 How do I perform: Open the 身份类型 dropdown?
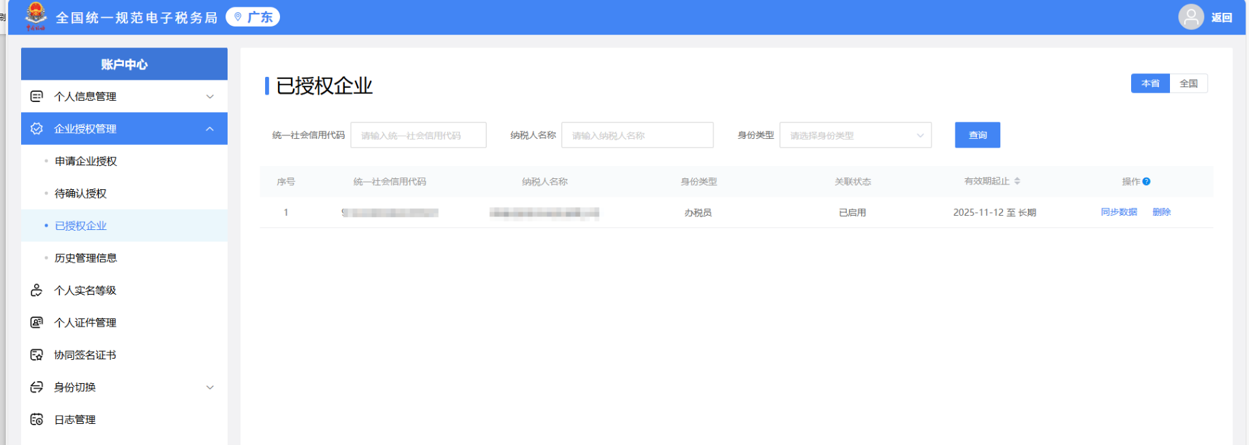pyautogui.click(x=854, y=135)
